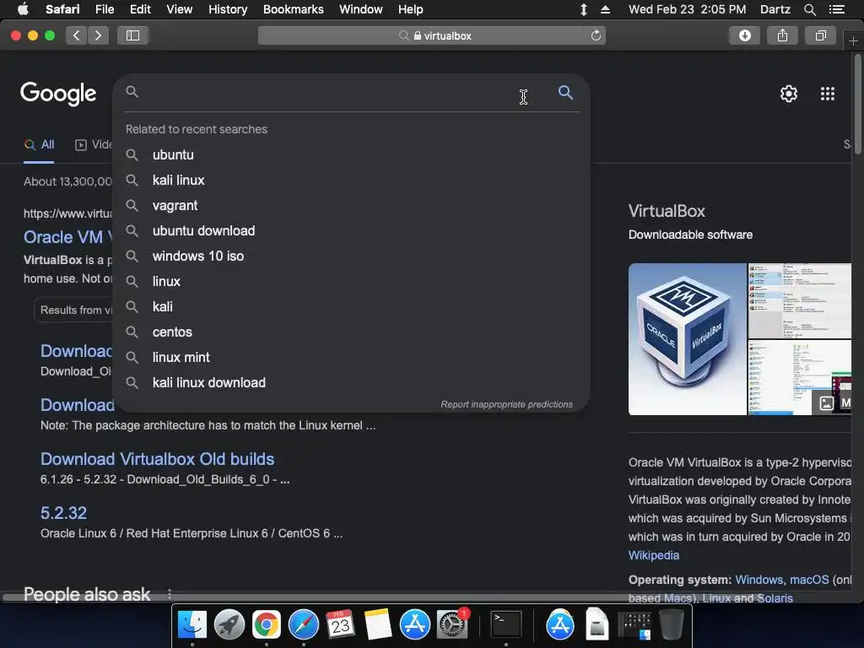Open Google Chrome from the Dock
864x648 pixels.
coord(266,625)
